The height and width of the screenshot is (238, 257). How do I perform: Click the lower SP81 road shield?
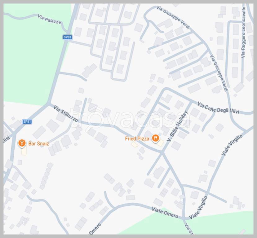click(x=27, y=121)
